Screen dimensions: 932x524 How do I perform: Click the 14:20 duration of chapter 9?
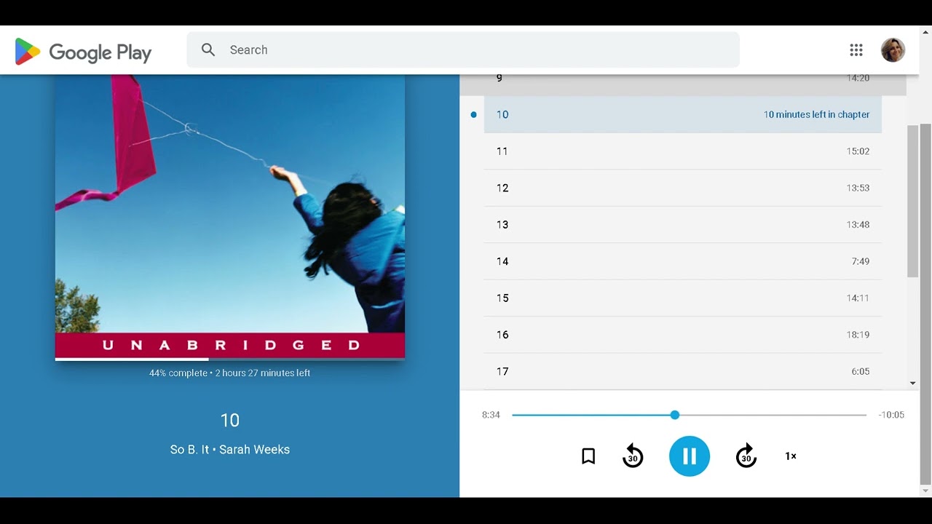(858, 78)
